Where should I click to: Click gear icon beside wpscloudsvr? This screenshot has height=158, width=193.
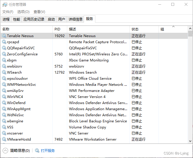pyautogui.click(x=4, y=79)
